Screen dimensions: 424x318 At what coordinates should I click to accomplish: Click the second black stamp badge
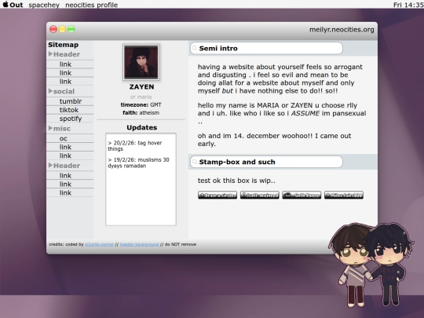[260, 195]
